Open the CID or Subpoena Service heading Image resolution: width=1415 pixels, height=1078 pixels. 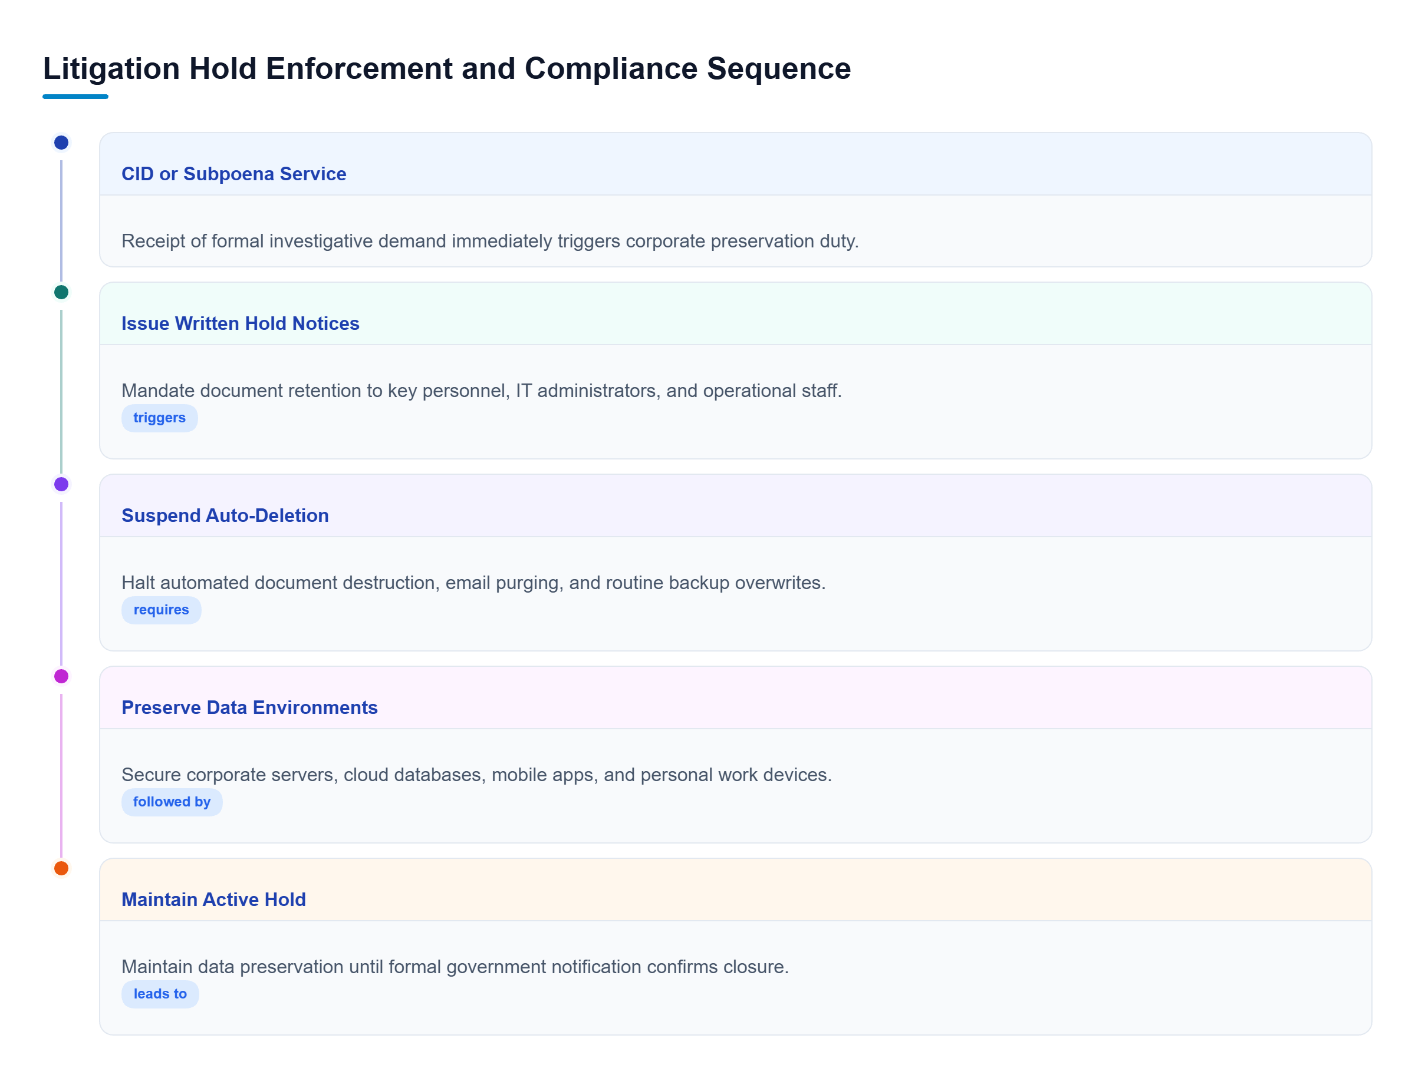234,174
